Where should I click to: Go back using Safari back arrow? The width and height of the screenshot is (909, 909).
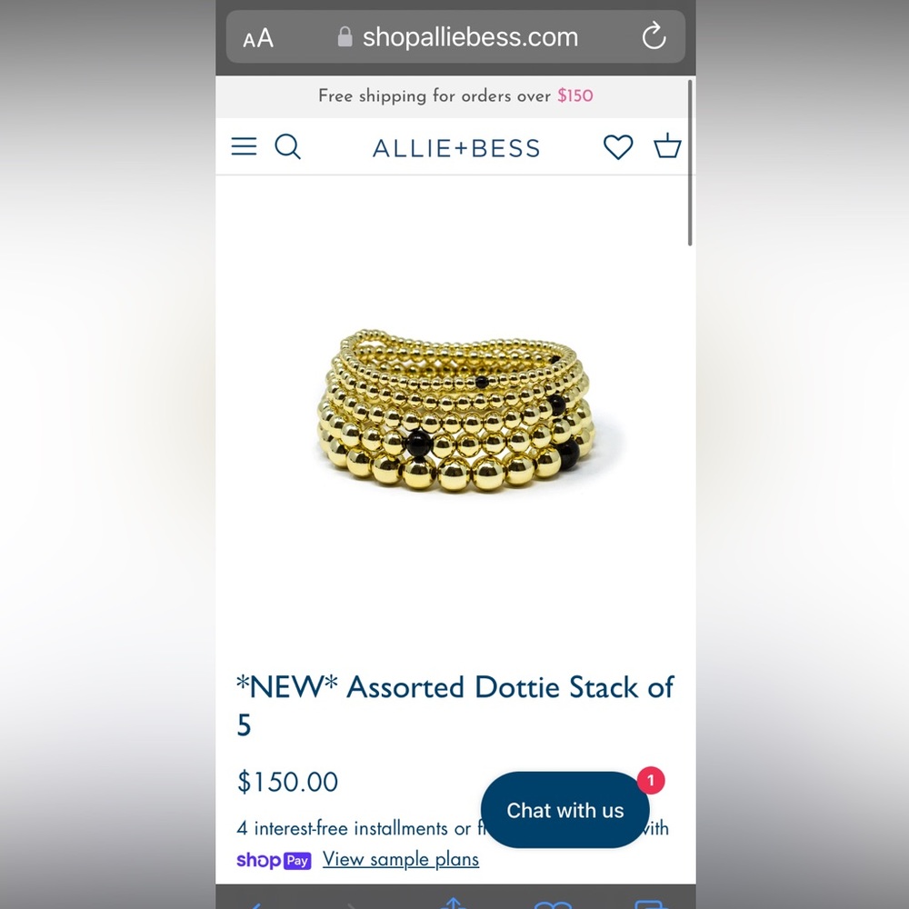click(255, 904)
